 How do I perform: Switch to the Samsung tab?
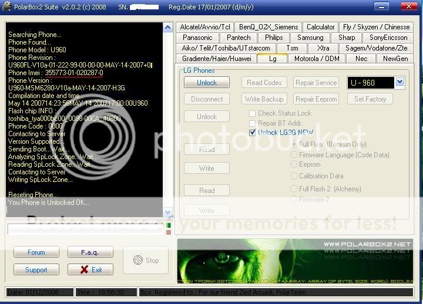point(310,38)
